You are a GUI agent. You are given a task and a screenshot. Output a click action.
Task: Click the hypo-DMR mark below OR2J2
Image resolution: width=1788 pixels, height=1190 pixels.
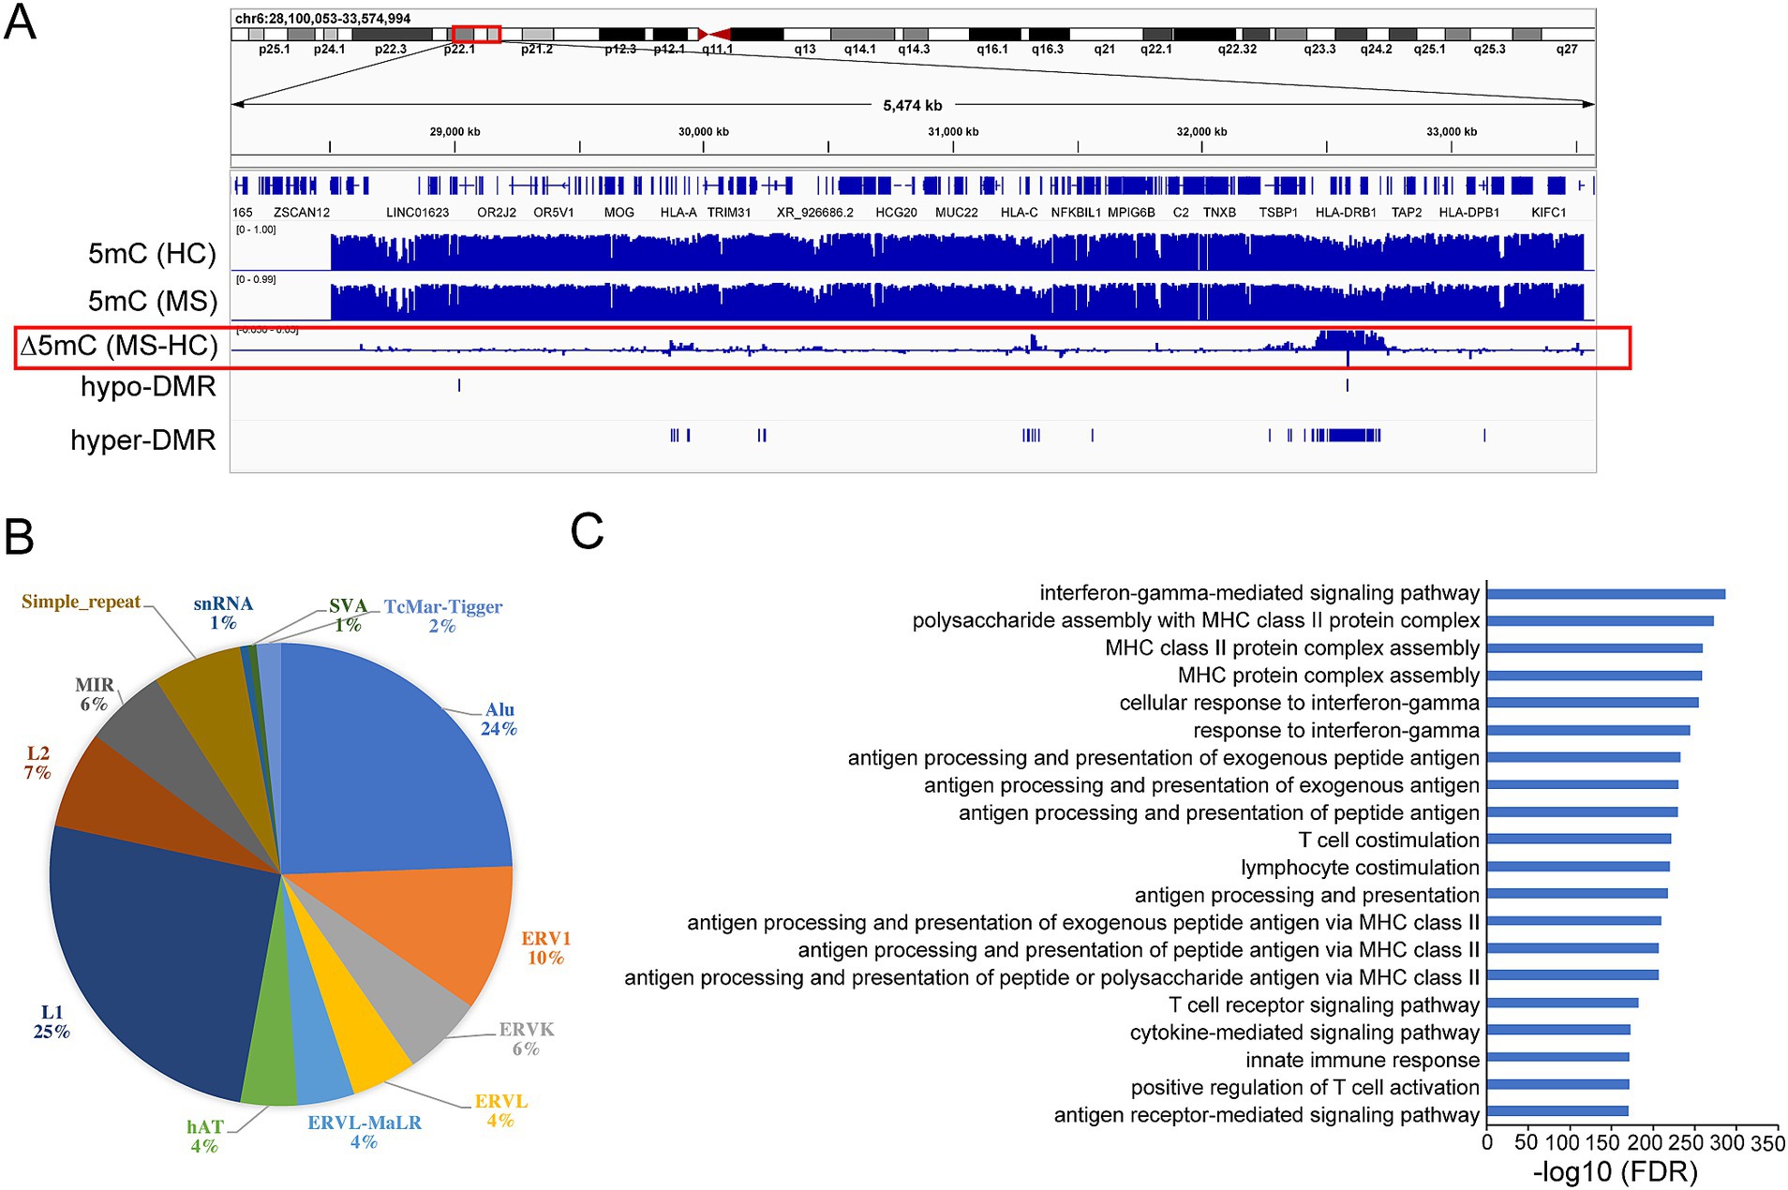[459, 385]
